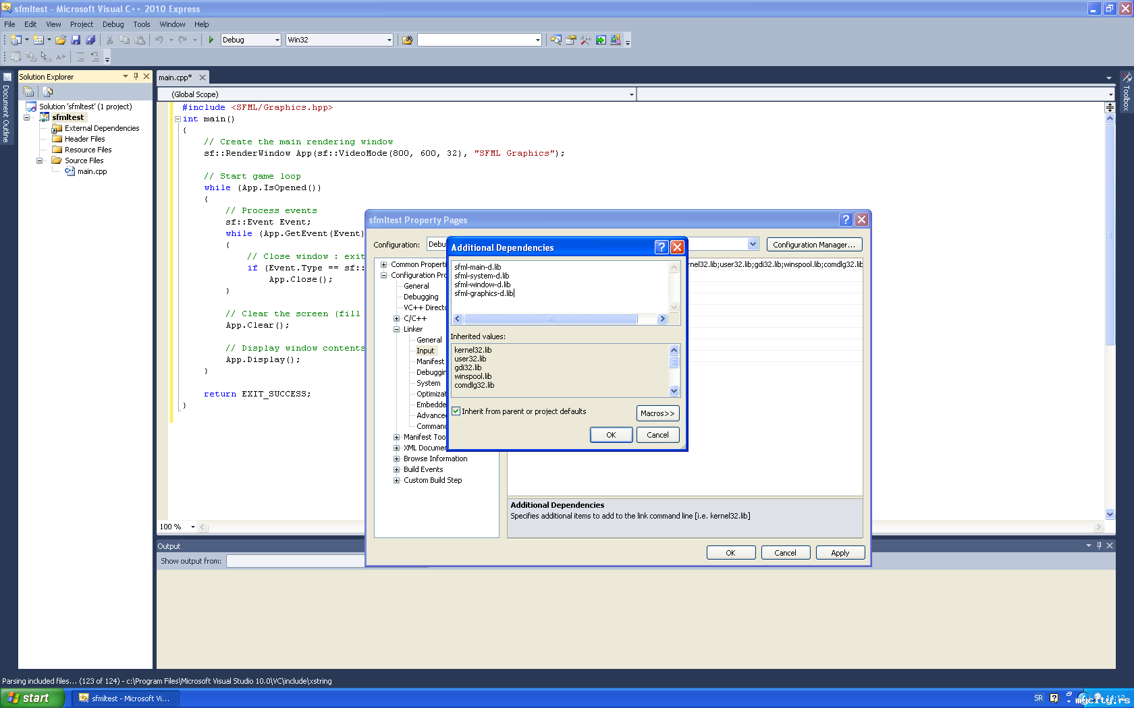Click the Find in Files toolbar icon

coord(407,40)
